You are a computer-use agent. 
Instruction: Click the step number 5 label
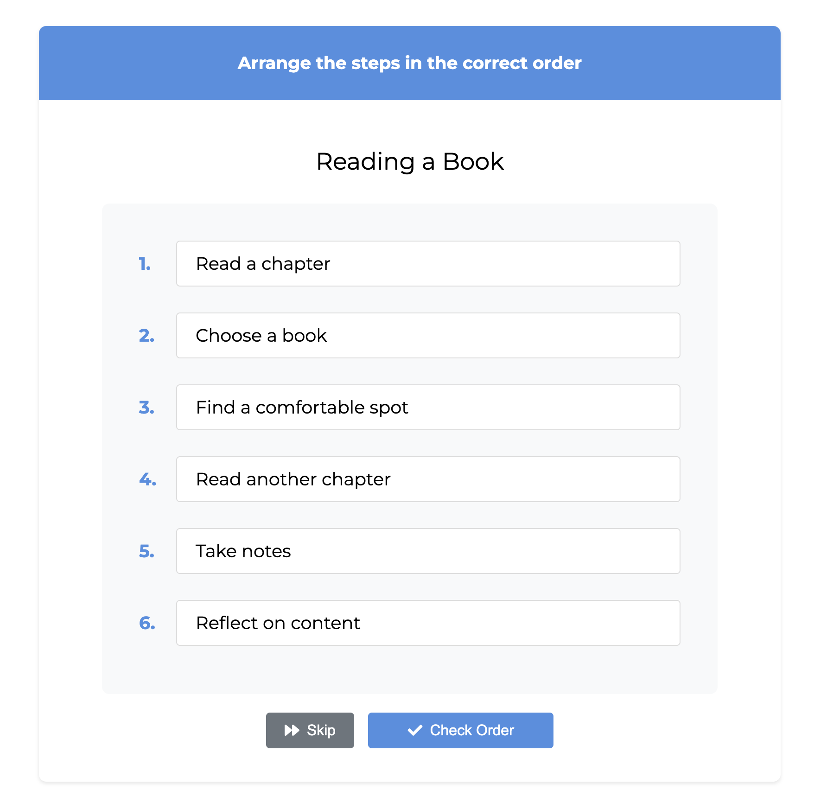click(x=146, y=551)
